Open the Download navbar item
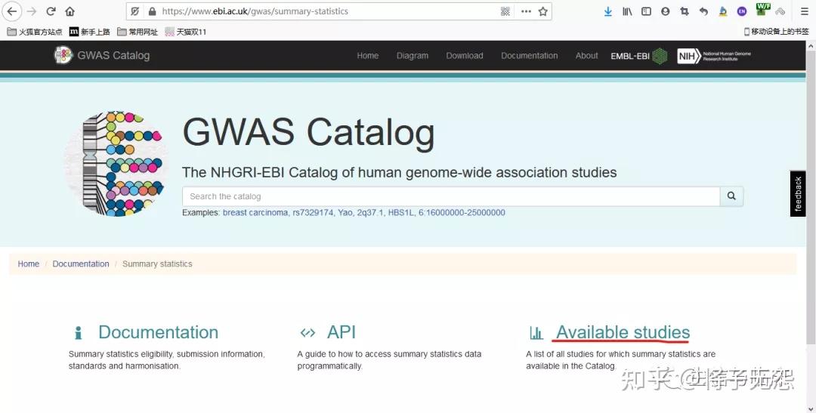 pos(464,56)
